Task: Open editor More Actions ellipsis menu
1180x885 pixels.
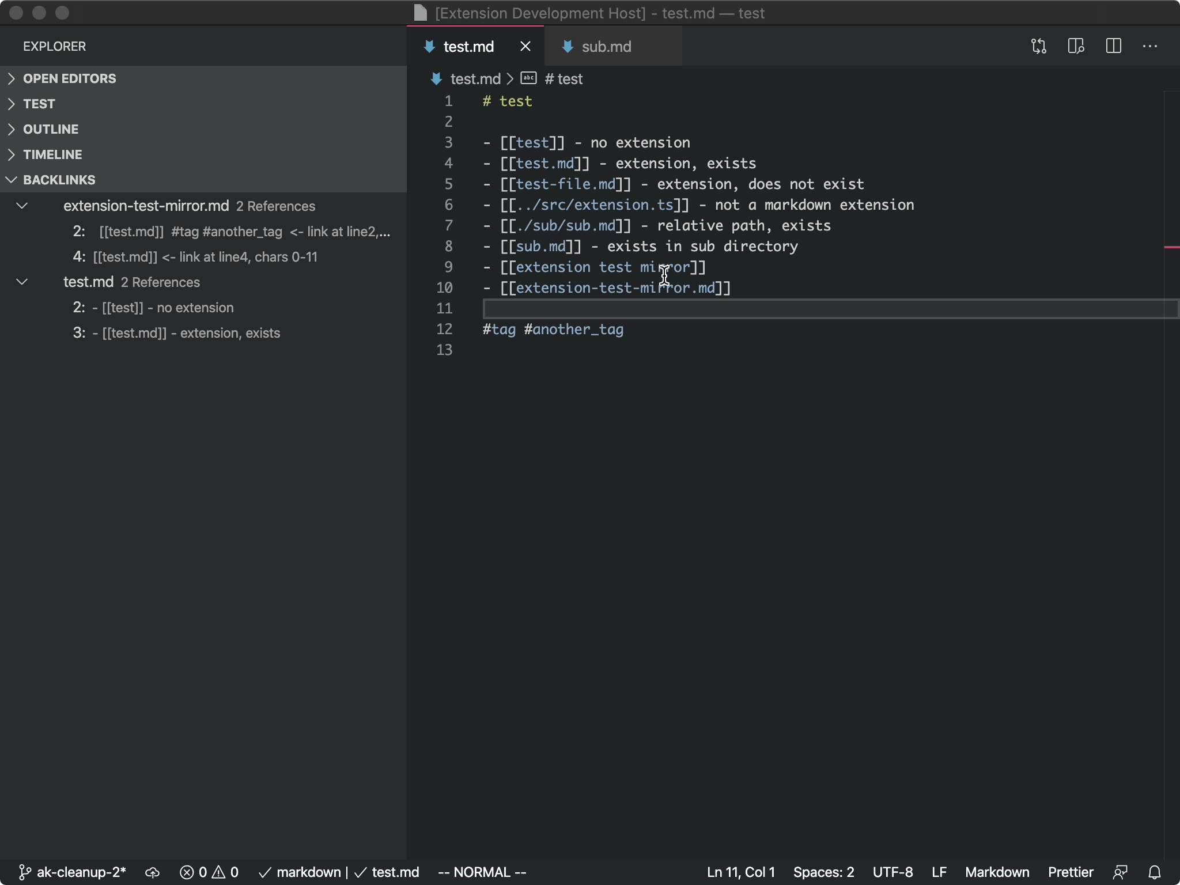Action: pos(1149,46)
